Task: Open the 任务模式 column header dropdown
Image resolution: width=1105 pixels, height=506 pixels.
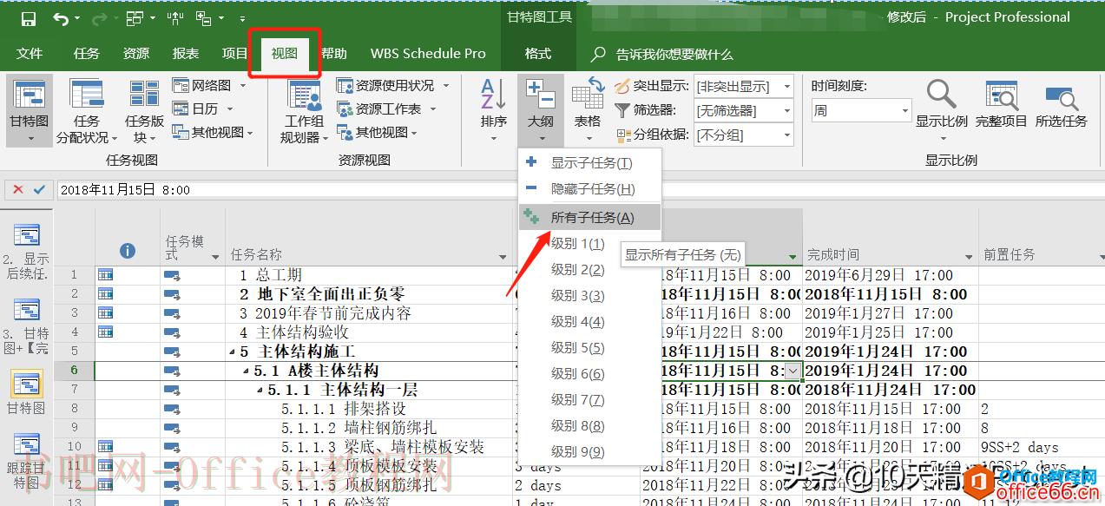Action: coord(215,257)
